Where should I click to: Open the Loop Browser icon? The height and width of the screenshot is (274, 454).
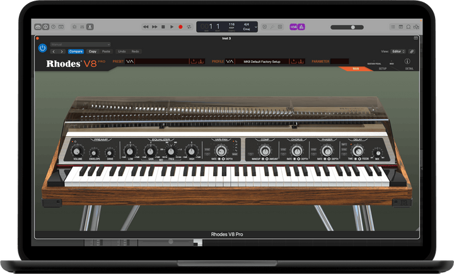tap(408, 27)
